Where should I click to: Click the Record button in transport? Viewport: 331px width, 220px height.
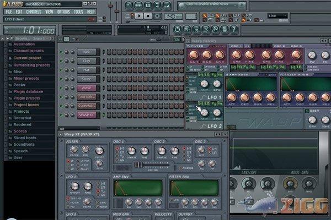[x=157, y=16]
